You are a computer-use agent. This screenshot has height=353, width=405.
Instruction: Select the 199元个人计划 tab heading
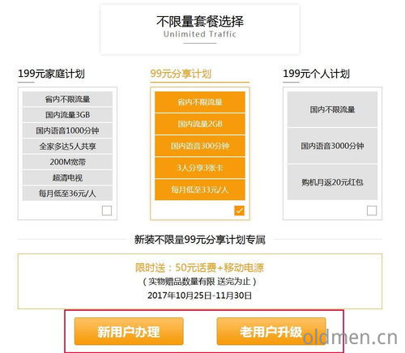[316, 74]
